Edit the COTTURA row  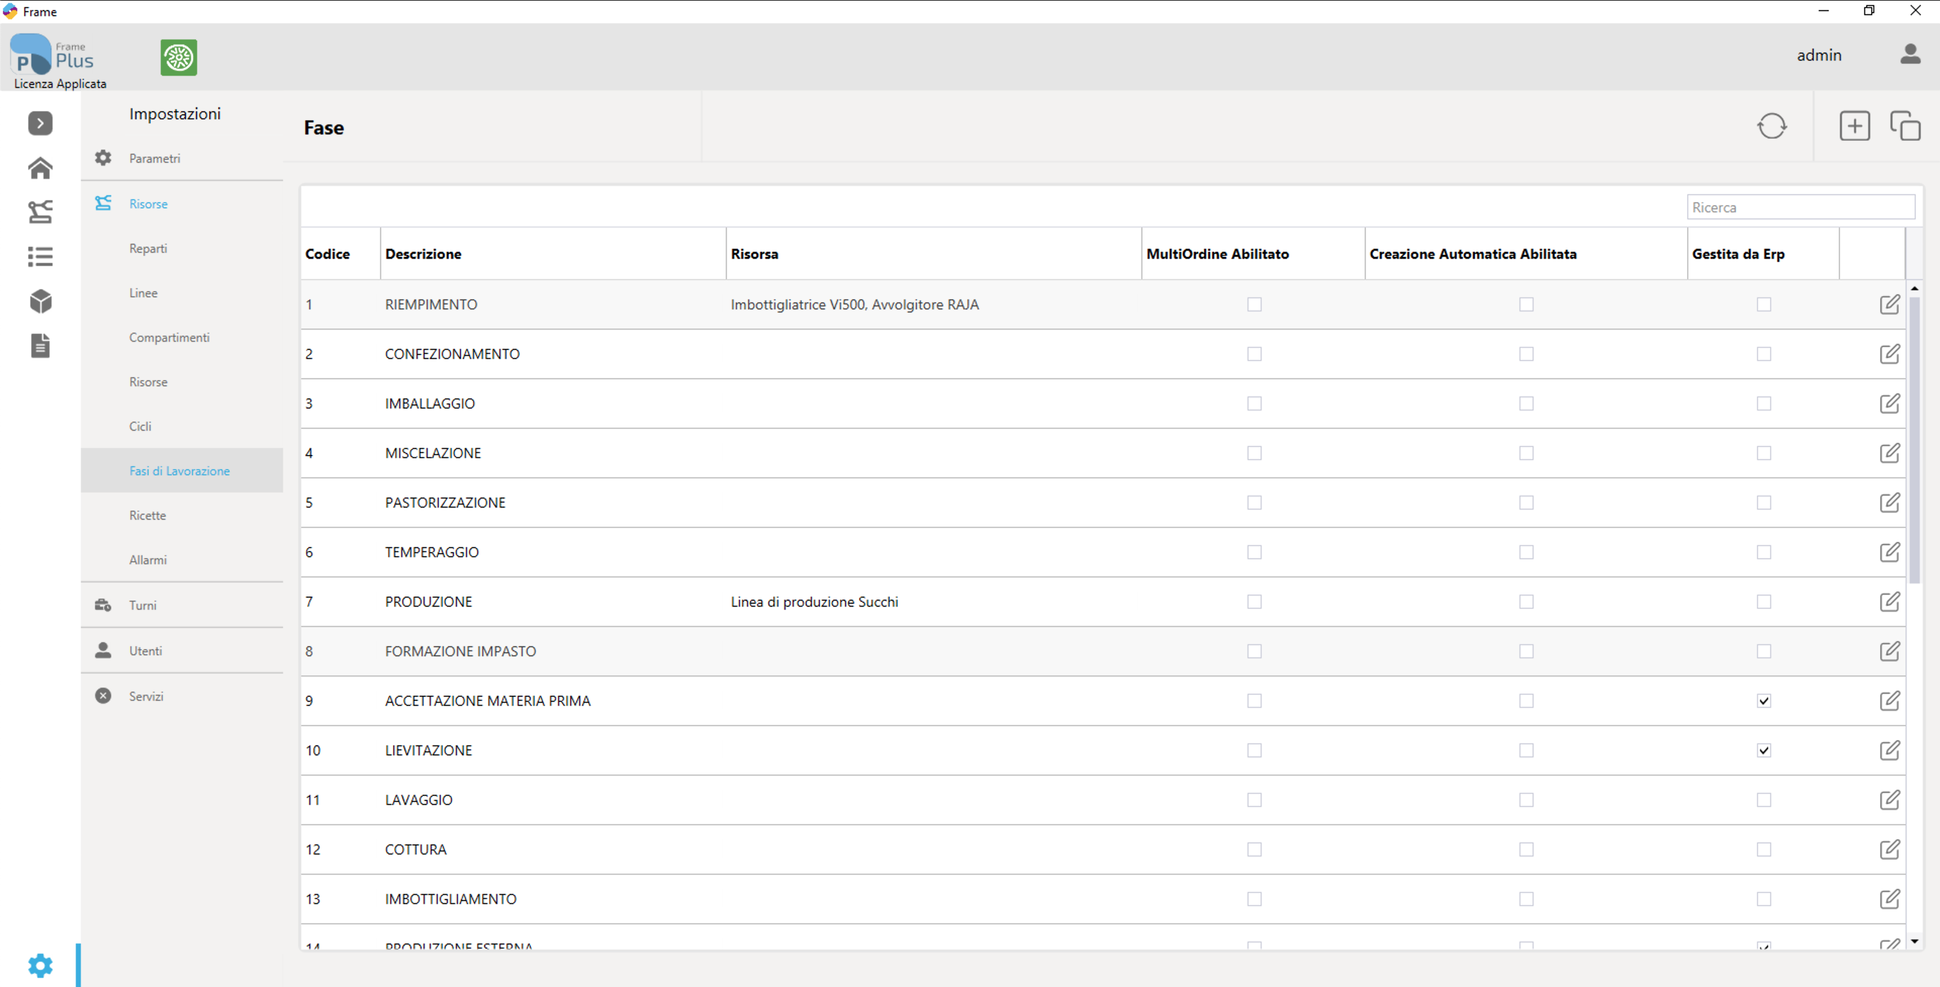pos(1889,849)
